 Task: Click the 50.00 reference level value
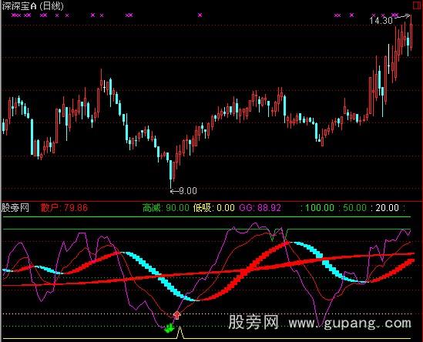coord(354,208)
